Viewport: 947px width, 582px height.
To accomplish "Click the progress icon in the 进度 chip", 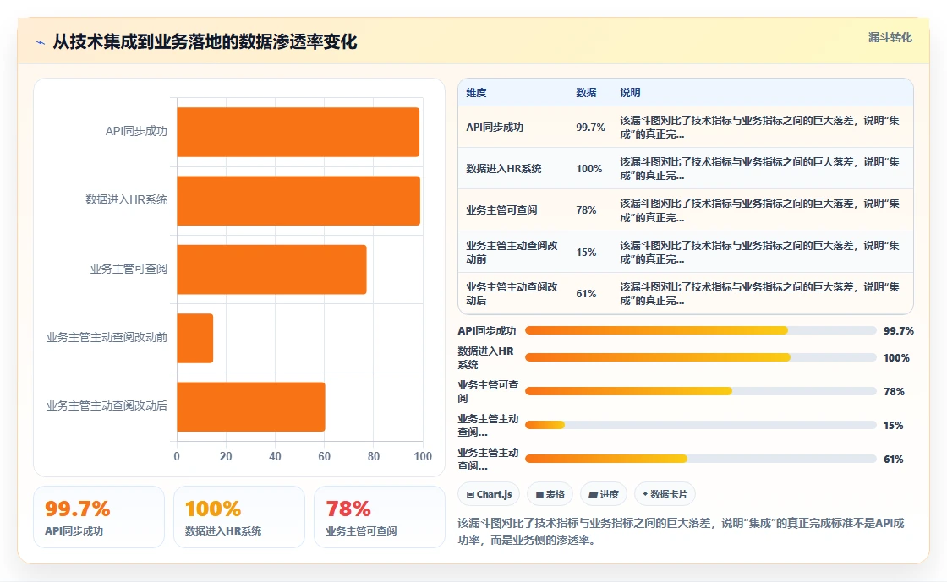I will click(x=593, y=494).
